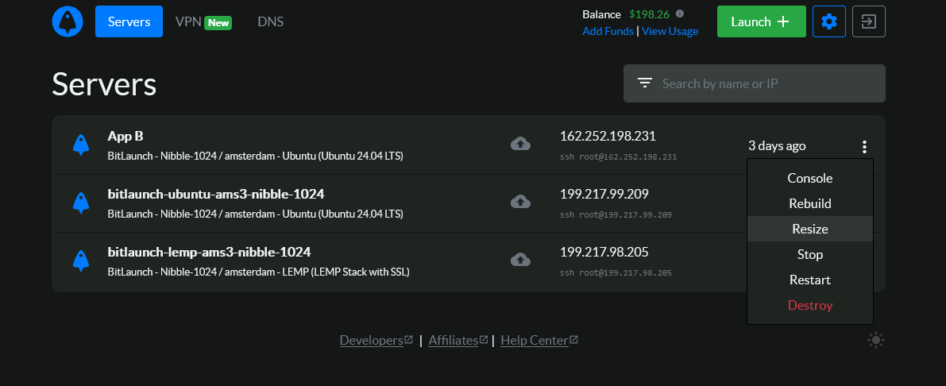This screenshot has width=946, height=386.
Task: Close the three-dot menu for App B
Action: (x=864, y=146)
